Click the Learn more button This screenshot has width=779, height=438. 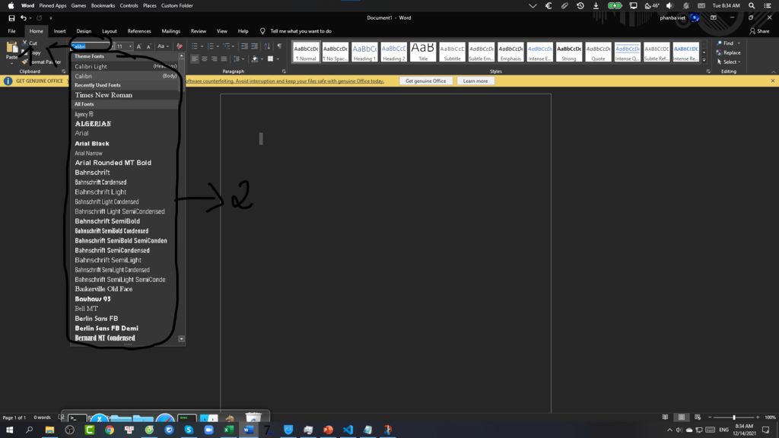(475, 81)
